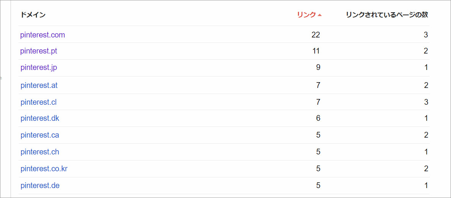Click the リンクされているページの数 column header
Viewport: 451px width, 198px height.
[387, 15]
